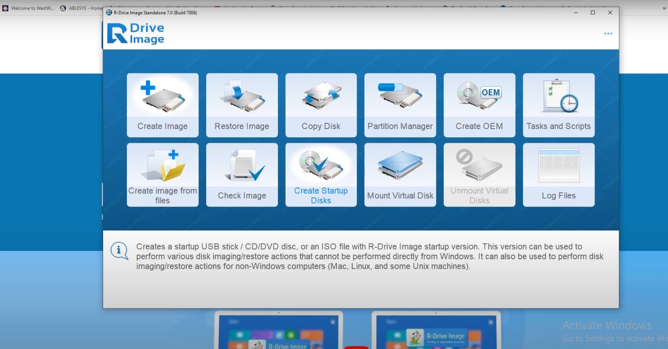The height and width of the screenshot is (349, 668).
Task: Open the three-dot options menu
Action: click(608, 33)
